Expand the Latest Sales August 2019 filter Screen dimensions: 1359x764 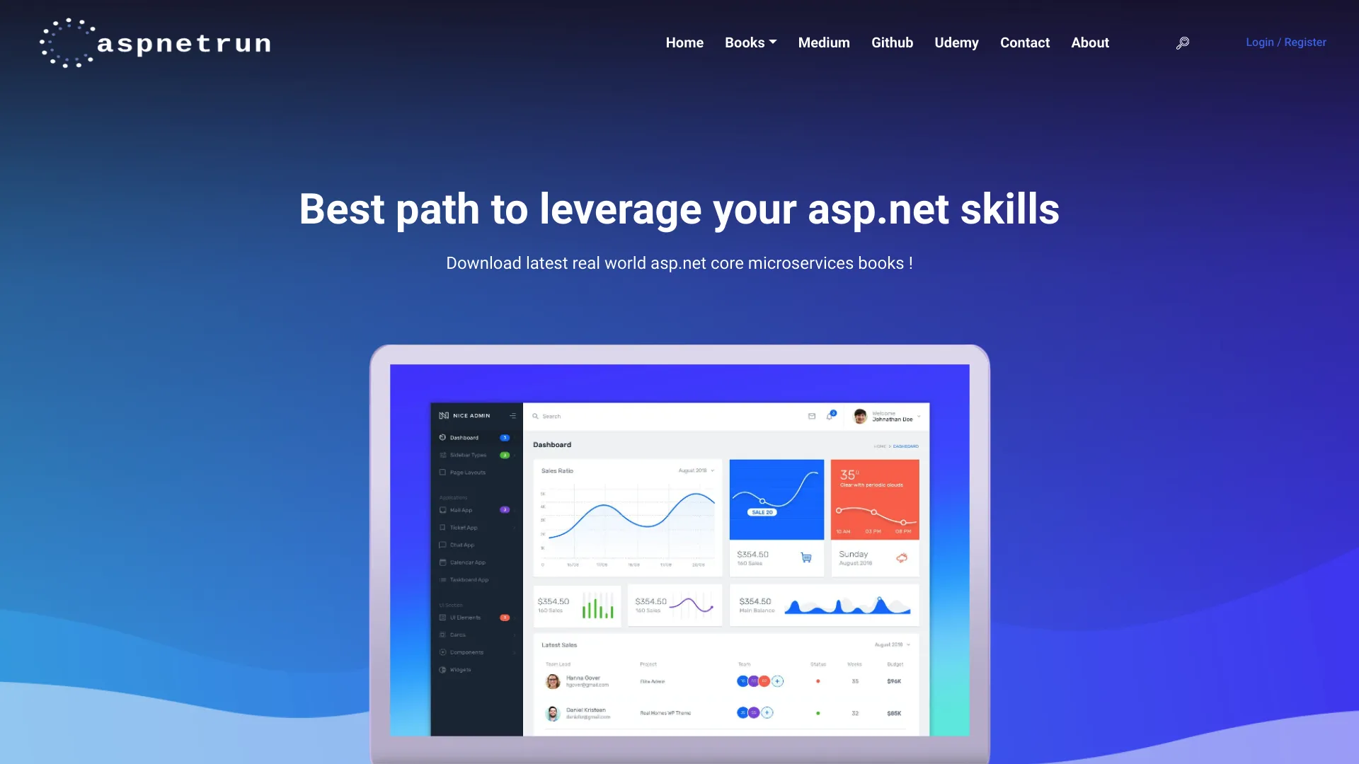click(x=913, y=644)
